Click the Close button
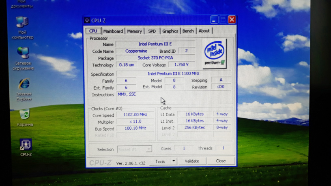 click(x=221, y=161)
